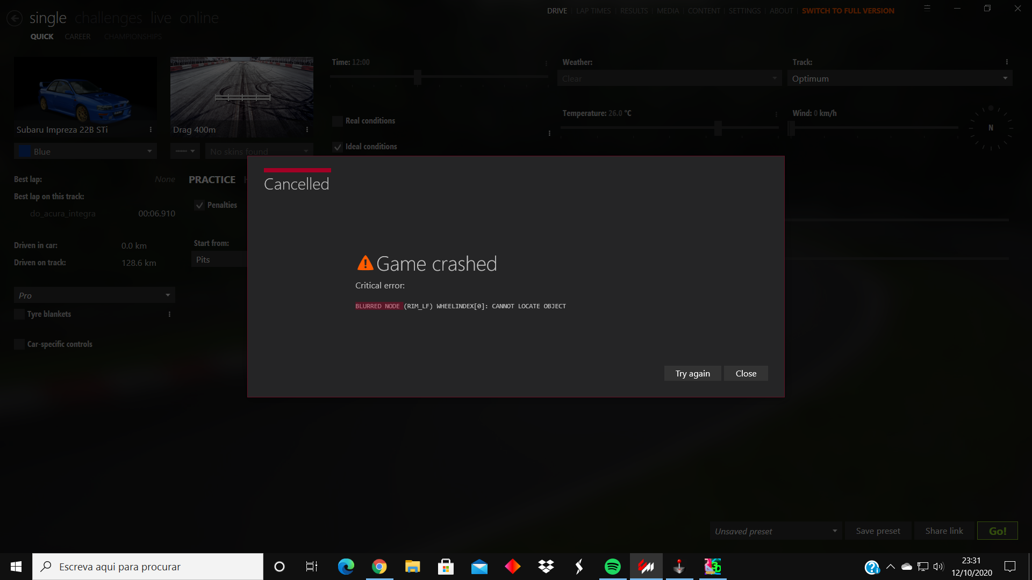The width and height of the screenshot is (1032, 580).
Task: Open Cortana circle icon in taskbar
Action: (279, 567)
